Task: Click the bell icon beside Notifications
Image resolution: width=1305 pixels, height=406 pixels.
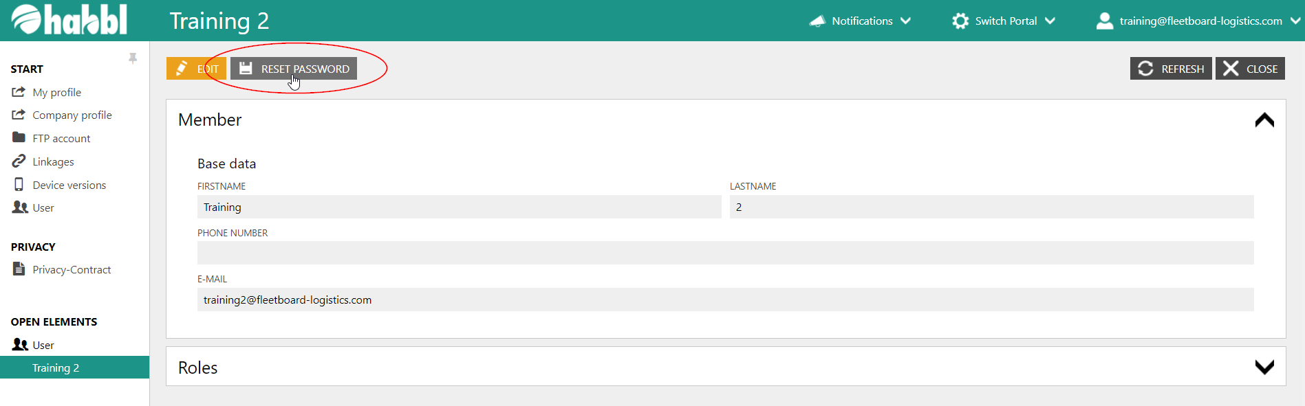Action: (x=817, y=21)
